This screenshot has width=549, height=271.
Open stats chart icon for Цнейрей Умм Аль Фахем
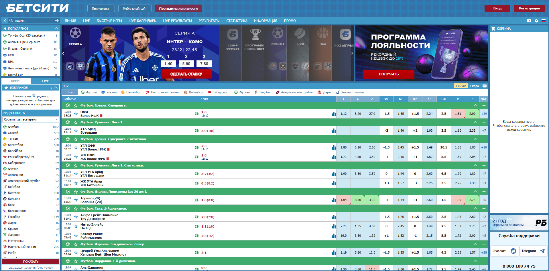pos(334,252)
